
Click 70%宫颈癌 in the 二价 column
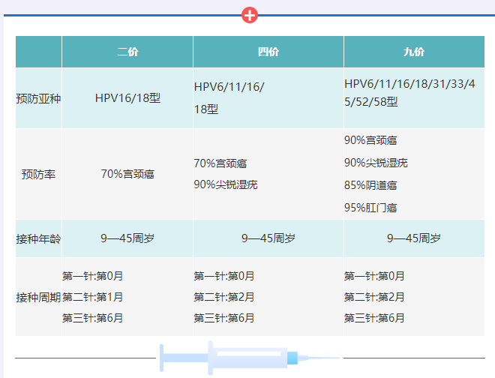click(x=127, y=174)
